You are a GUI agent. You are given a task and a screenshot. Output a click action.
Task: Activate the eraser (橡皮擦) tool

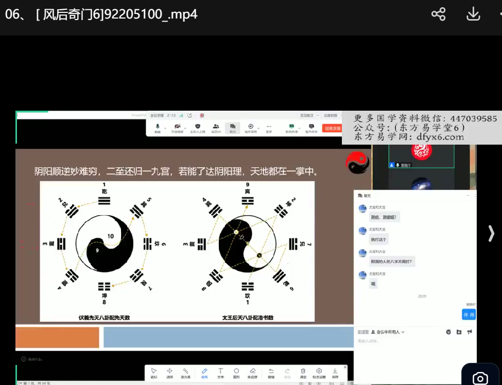pos(253,372)
